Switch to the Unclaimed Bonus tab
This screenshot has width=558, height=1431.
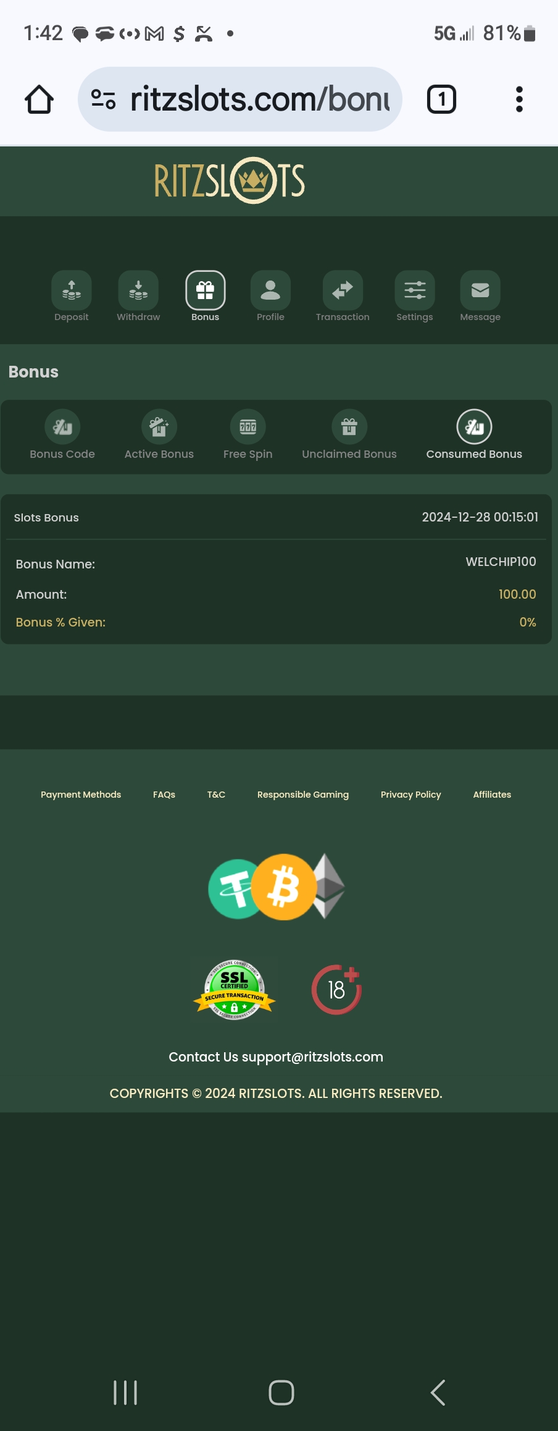[x=349, y=436]
